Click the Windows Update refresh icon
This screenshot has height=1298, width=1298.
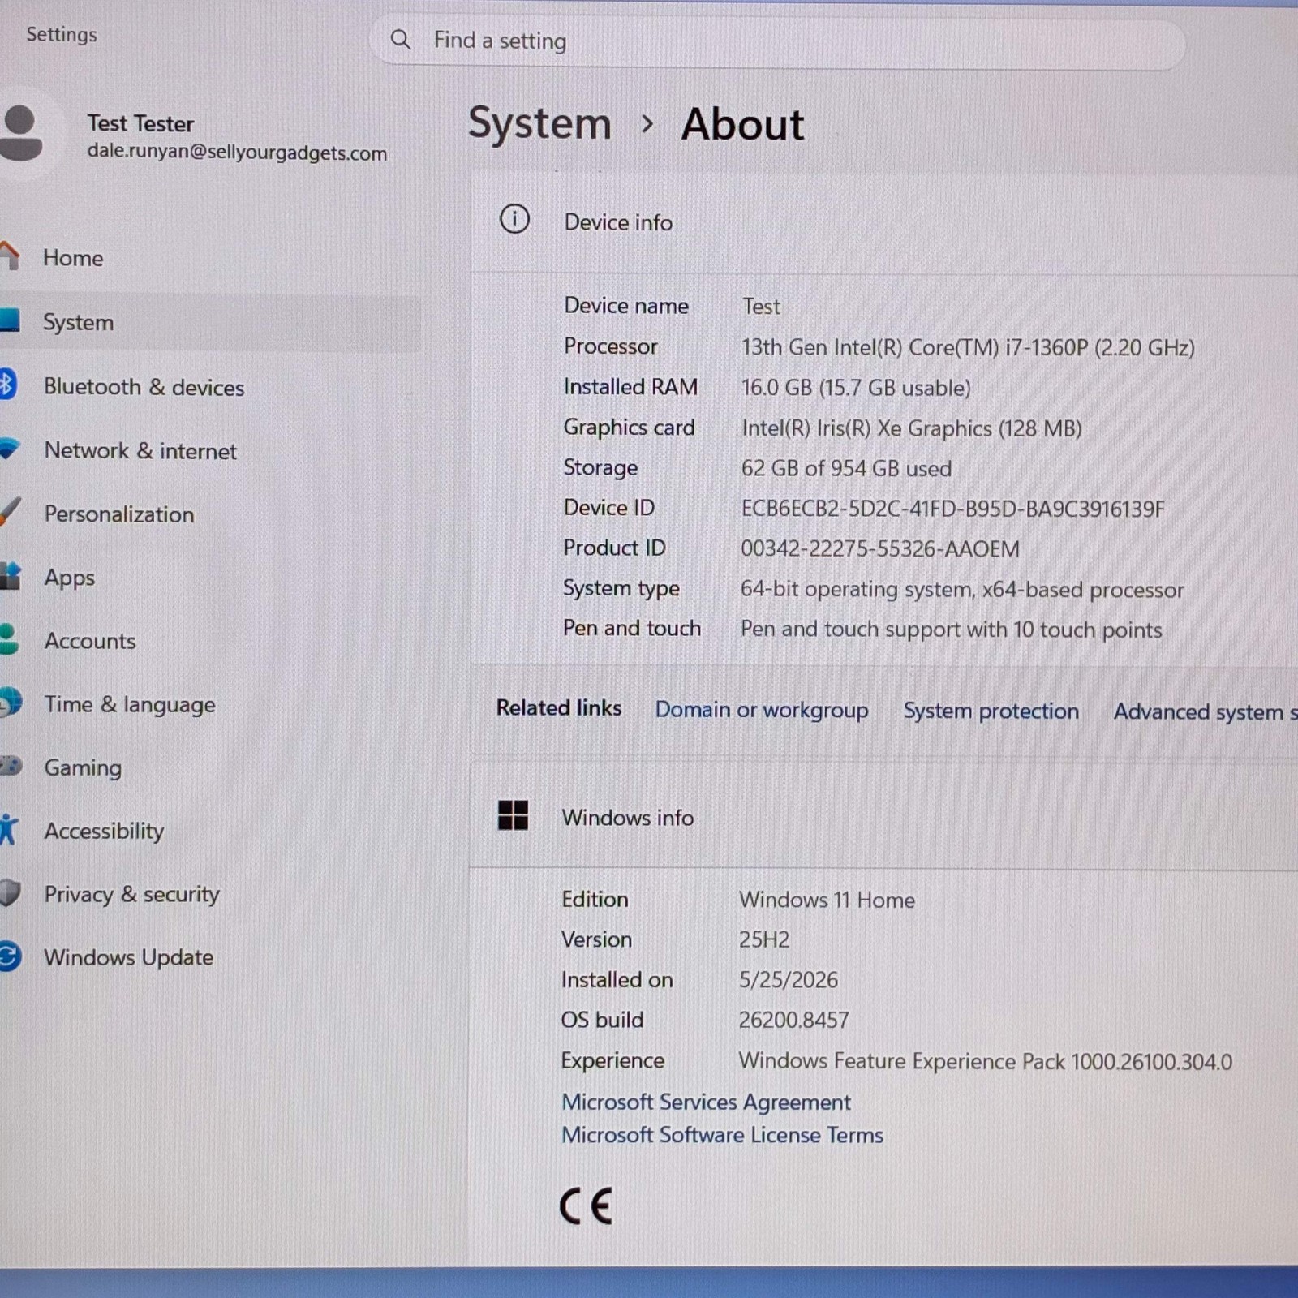(9, 956)
